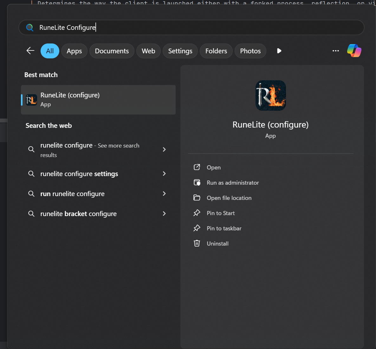Expand the 'runelite bracket configure' suggestion arrow
Viewport: 376px width, 349px height.
(x=164, y=214)
